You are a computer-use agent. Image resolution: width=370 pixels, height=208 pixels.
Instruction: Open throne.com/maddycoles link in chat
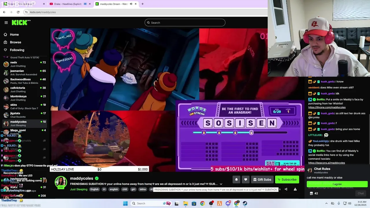coord(327,107)
